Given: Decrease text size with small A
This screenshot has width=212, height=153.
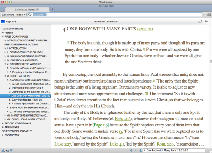Looking at the screenshot, I should click(199, 22).
